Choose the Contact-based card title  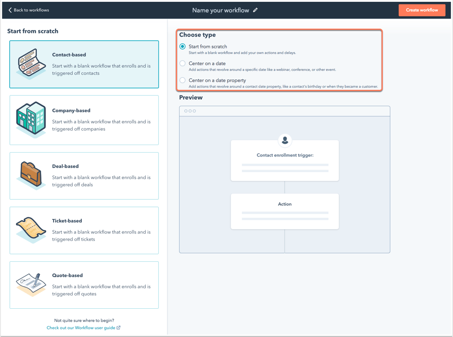[x=69, y=54]
